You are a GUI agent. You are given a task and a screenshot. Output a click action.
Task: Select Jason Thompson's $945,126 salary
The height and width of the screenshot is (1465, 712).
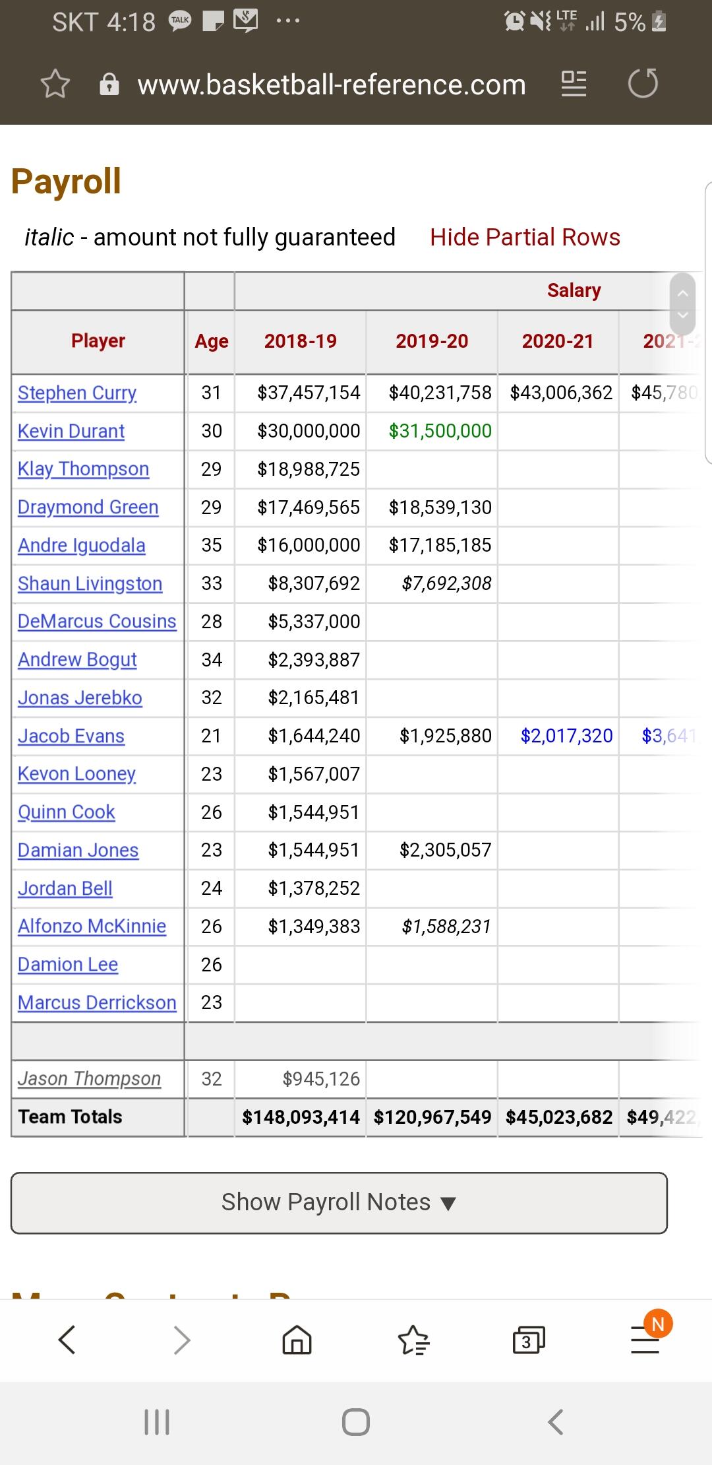click(x=321, y=1079)
